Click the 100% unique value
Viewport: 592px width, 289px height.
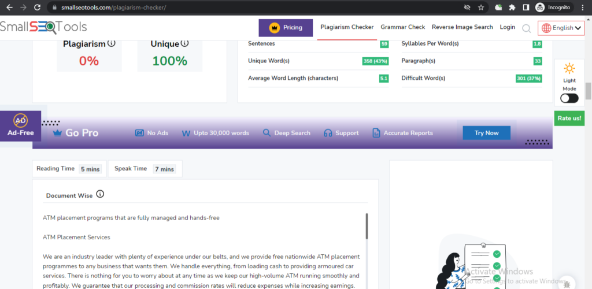[170, 61]
